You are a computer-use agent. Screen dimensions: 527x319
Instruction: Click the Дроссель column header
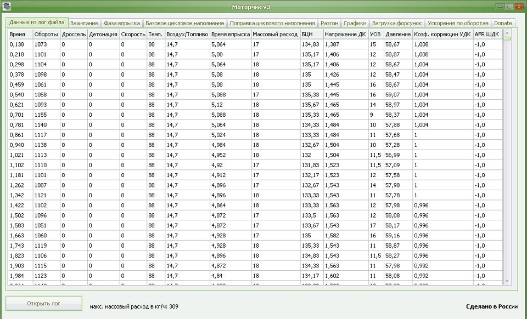tap(74, 34)
